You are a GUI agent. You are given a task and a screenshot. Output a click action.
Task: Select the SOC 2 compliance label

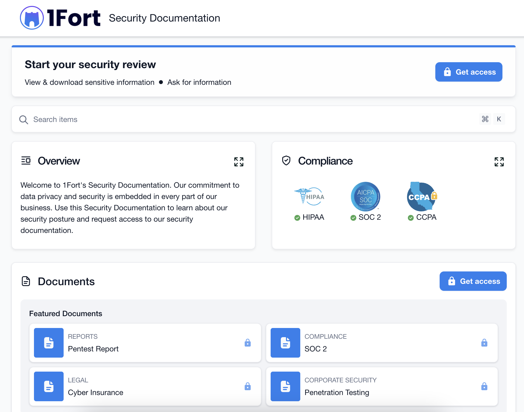click(x=370, y=217)
